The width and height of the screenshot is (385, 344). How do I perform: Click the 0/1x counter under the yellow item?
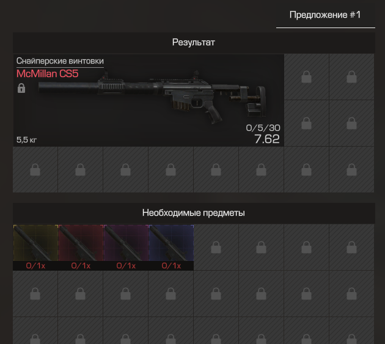[35, 266]
